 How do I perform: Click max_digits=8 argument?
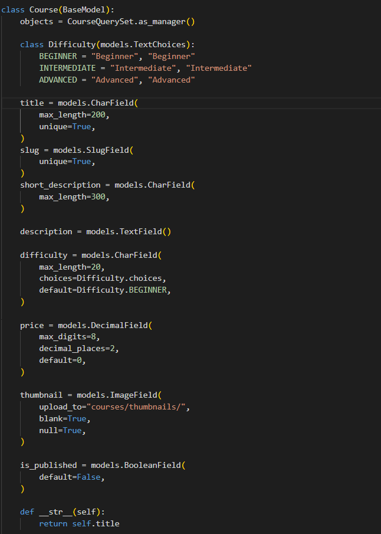click(67, 337)
